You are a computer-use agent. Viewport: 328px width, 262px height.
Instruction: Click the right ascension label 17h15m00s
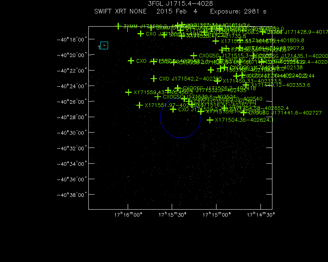216,215
